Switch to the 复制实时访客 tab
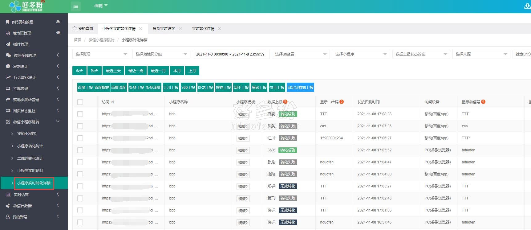This screenshot has width=531, height=230. click(164, 29)
